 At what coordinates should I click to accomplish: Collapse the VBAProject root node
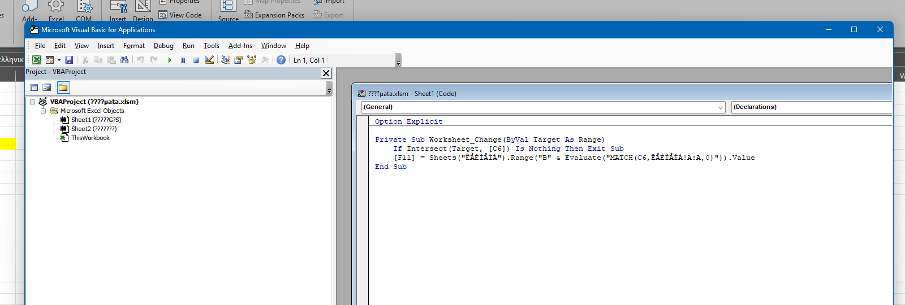pyautogui.click(x=33, y=102)
